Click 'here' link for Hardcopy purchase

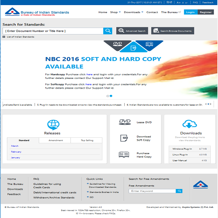89,74
